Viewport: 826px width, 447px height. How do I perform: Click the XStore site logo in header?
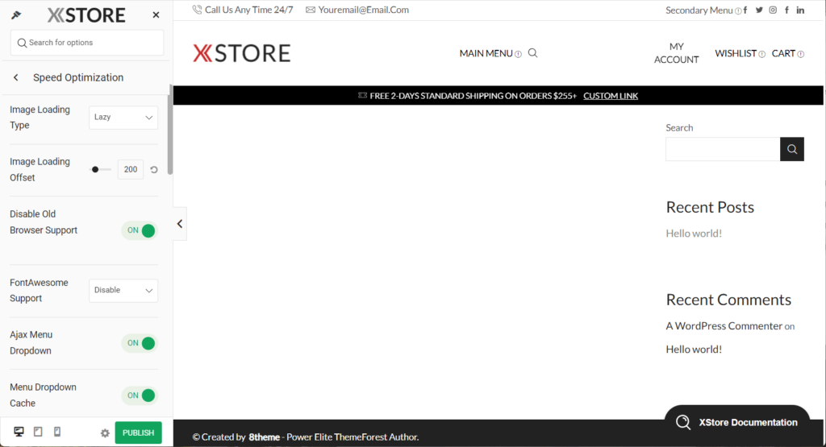pos(242,53)
